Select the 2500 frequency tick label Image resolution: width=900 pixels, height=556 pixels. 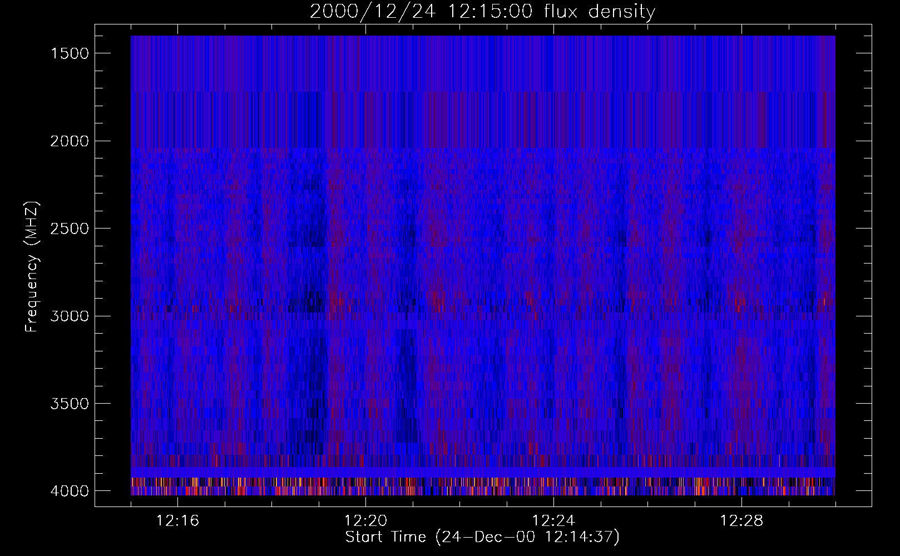click(x=70, y=229)
